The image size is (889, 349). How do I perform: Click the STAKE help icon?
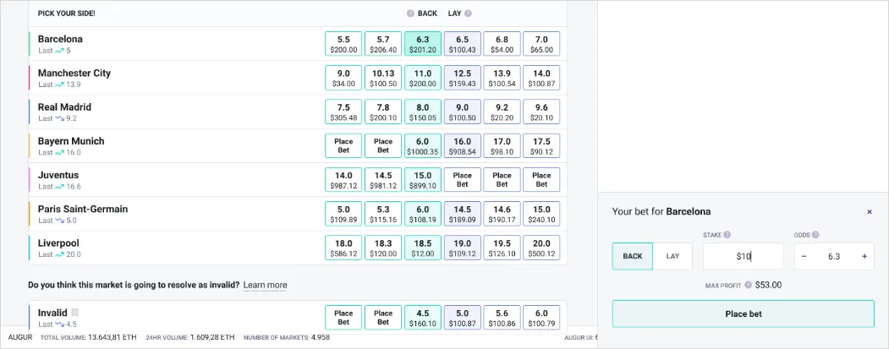click(x=727, y=235)
